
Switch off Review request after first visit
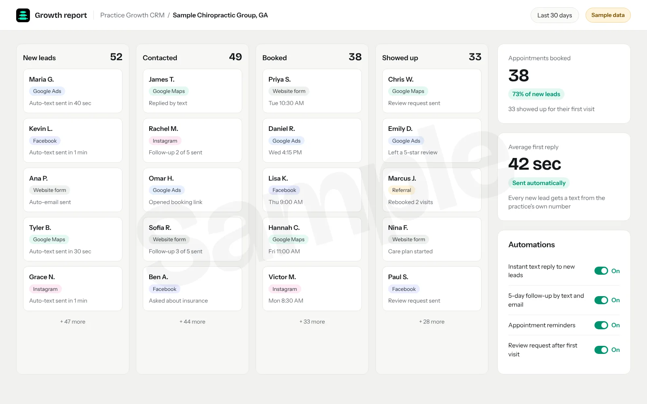pos(601,350)
